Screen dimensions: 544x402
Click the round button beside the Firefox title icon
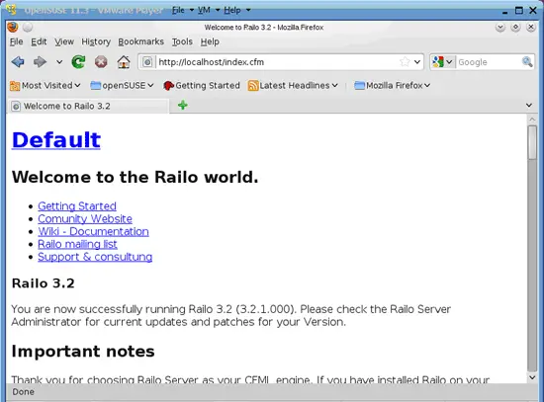click(x=28, y=27)
